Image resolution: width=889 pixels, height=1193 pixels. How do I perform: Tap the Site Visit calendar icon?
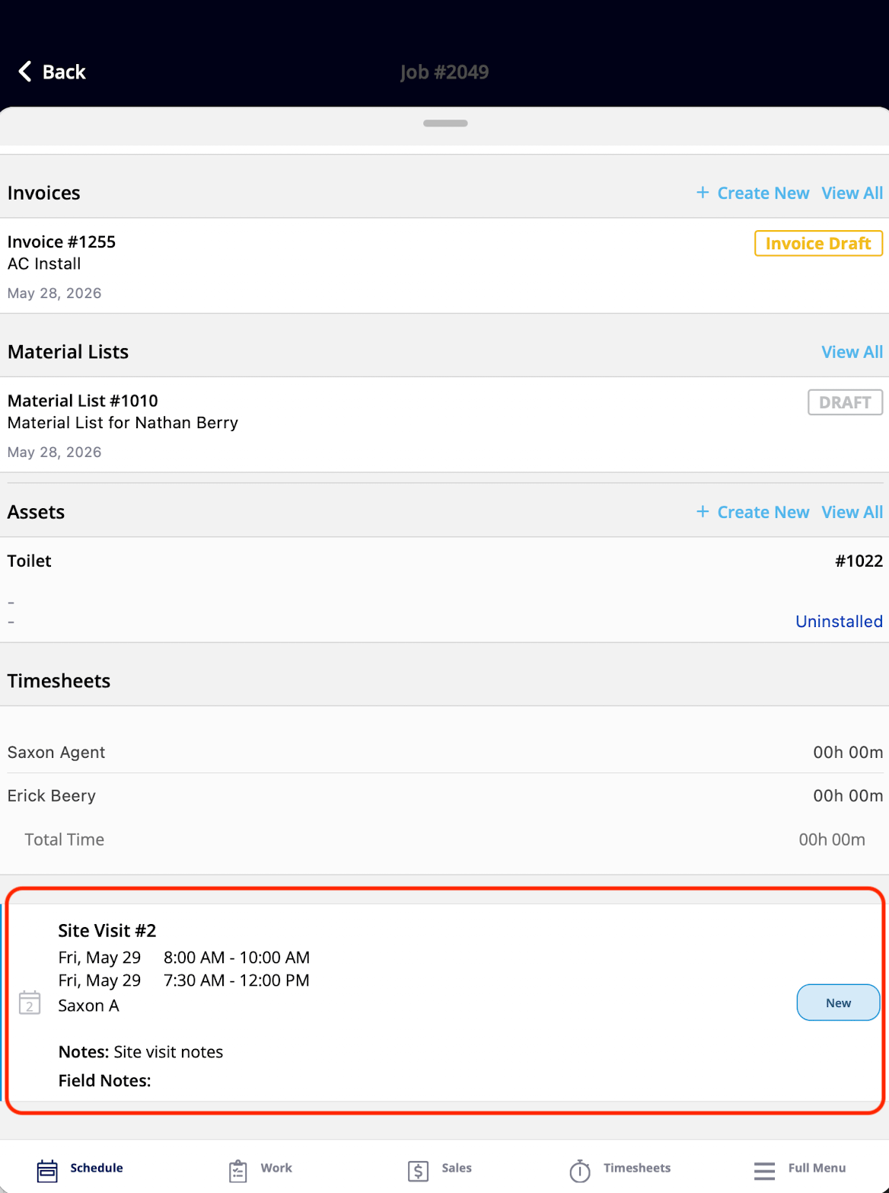coord(30,1003)
